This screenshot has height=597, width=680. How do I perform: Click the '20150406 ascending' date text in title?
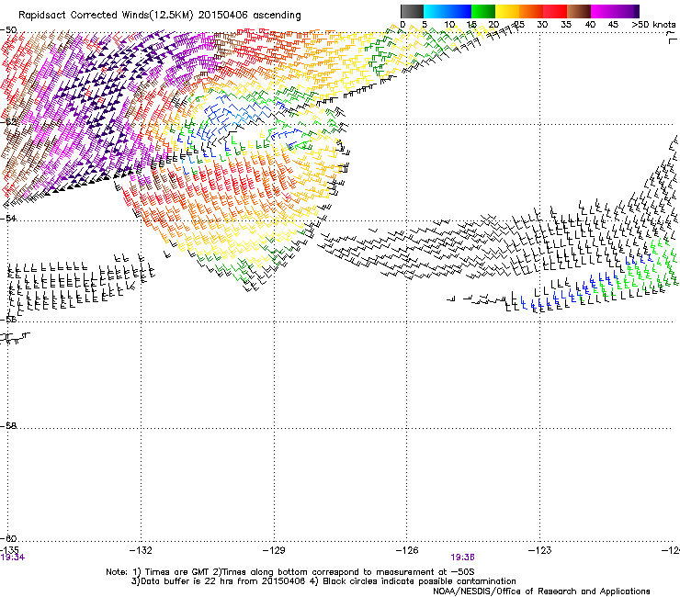pyautogui.click(x=249, y=16)
